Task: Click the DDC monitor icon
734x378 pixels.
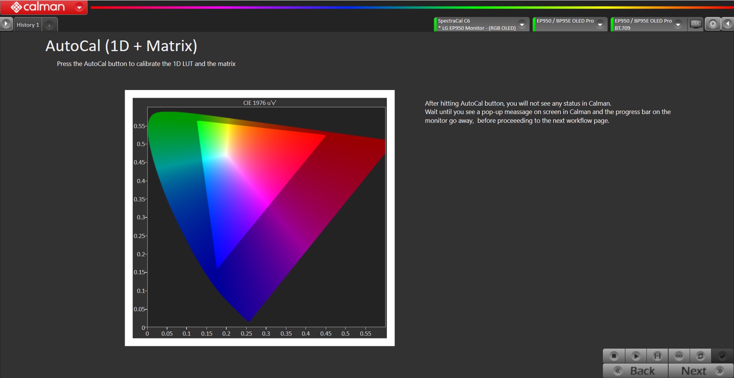Action: click(x=696, y=24)
